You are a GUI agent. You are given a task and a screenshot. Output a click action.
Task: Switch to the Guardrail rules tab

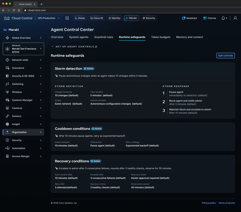(x=104, y=37)
